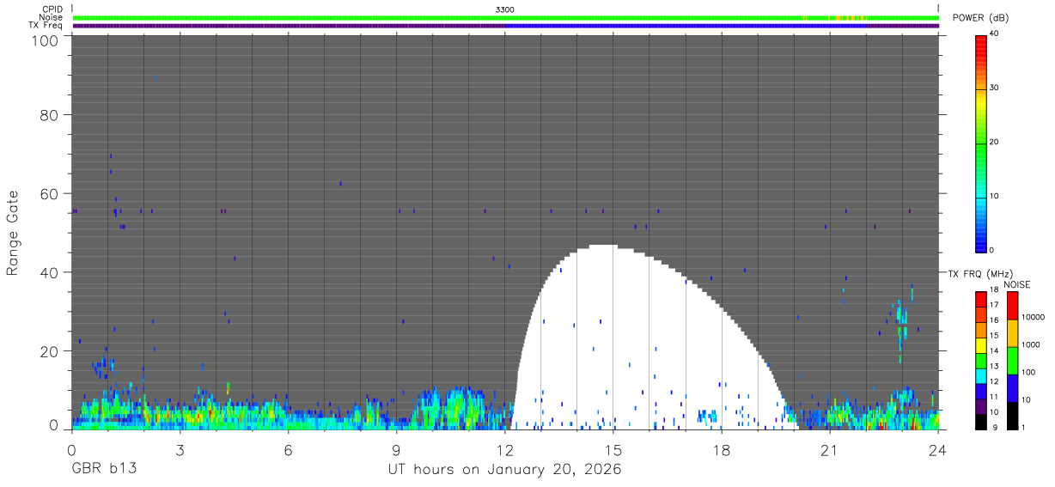Click the '20' label on the POWER scale

[x=993, y=142]
